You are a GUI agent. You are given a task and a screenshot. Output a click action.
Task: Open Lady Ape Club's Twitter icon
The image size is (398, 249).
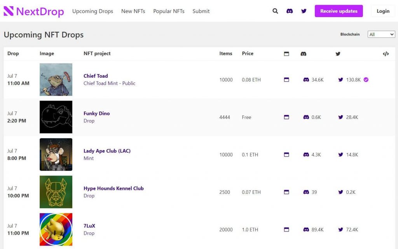pos(340,155)
